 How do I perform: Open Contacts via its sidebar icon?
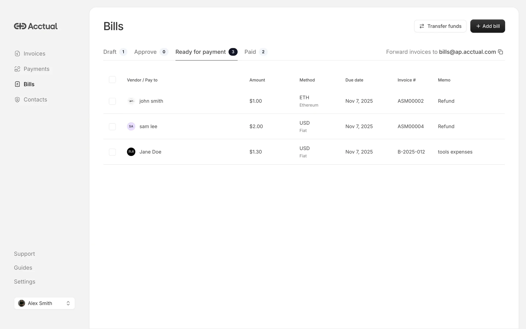(x=17, y=100)
